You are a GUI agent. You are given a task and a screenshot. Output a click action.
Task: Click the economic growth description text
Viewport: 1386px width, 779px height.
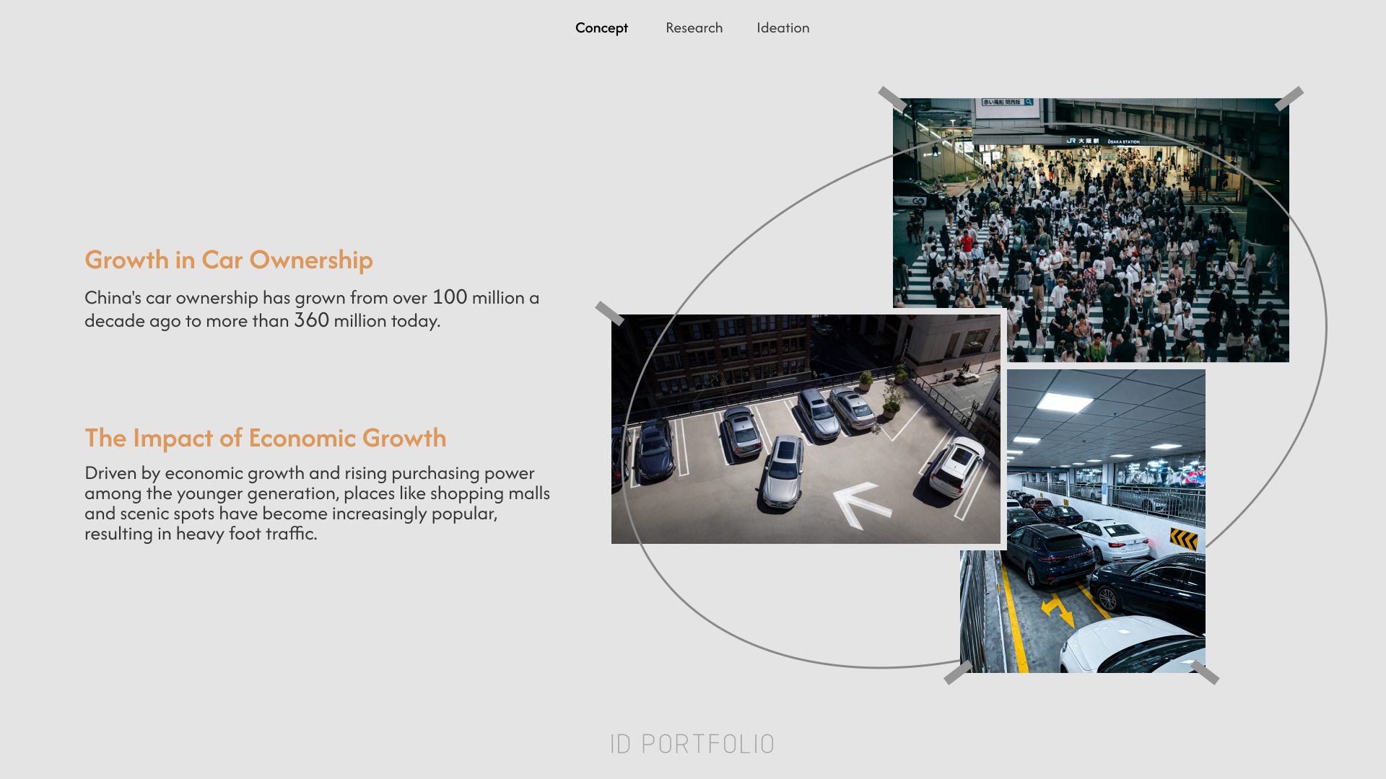tap(318, 503)
